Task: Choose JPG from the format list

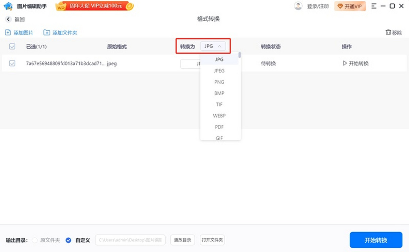Action: pos(219,59)
